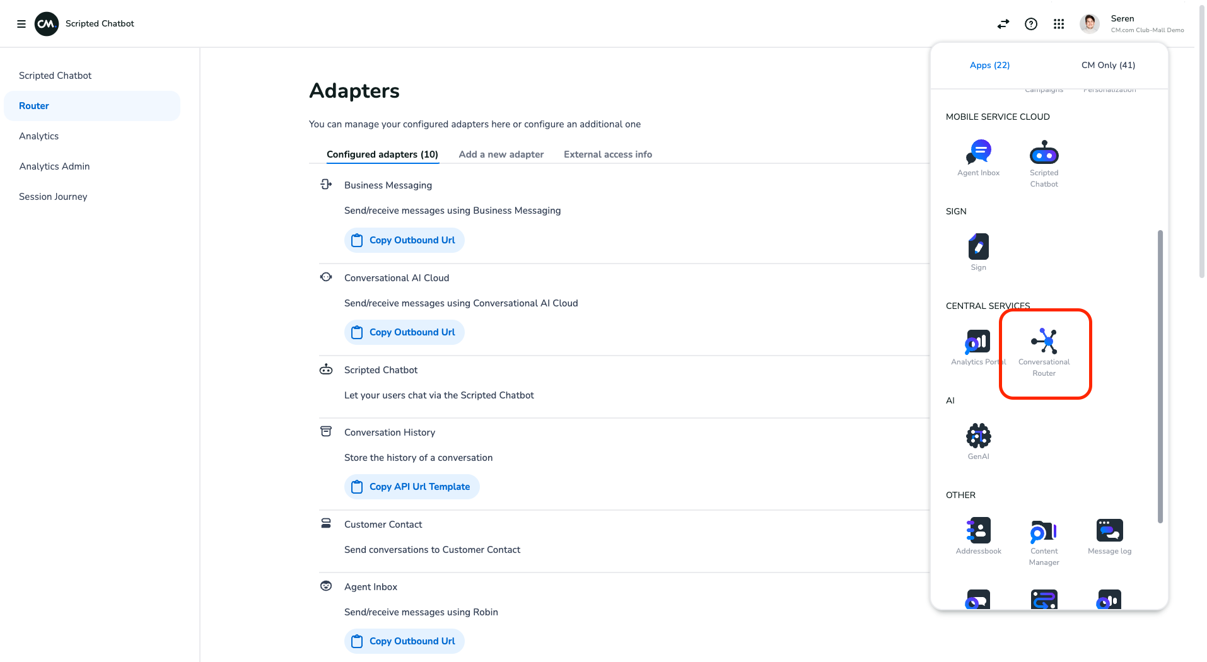Switch to Add a new adapter tab
The image size is (1207, 662).
tap(501, 154)
